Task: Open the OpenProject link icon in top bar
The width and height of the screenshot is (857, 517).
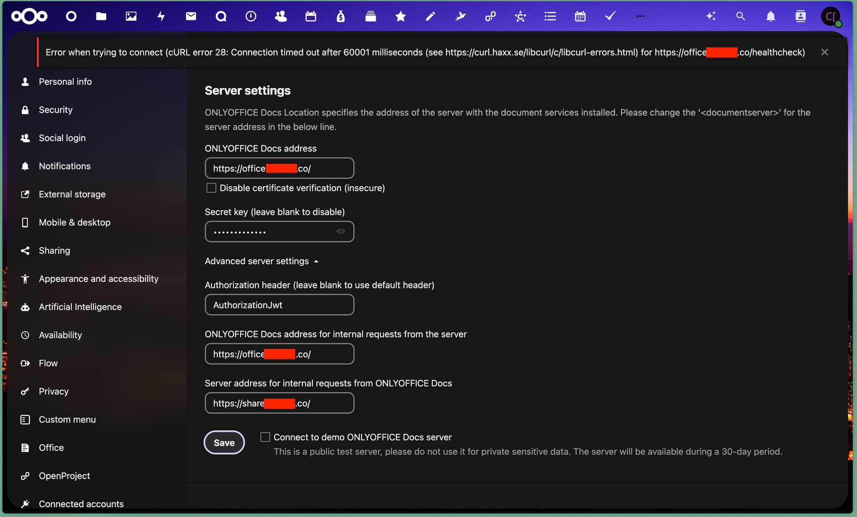Action: (490, 17)
